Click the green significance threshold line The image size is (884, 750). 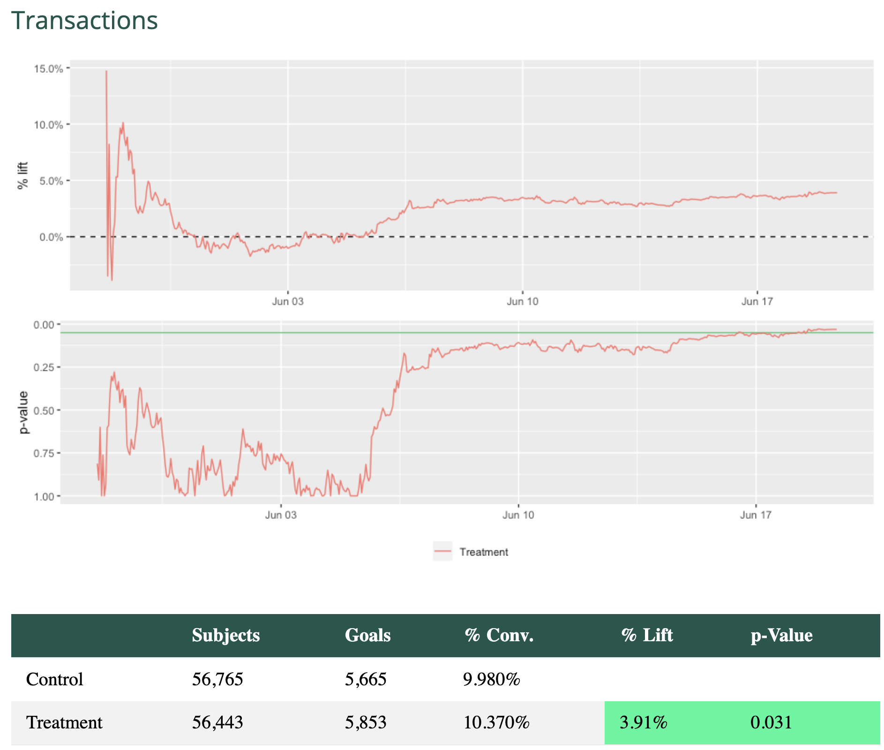(328, 332)
